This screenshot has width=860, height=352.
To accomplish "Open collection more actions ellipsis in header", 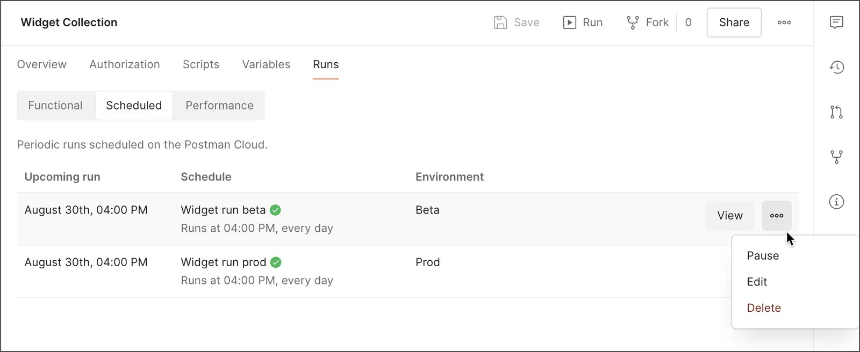I will [x=784, y=23].
